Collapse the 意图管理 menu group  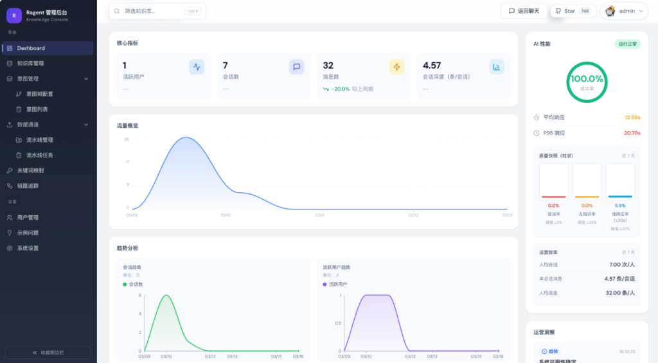click(x=86, y=79)
